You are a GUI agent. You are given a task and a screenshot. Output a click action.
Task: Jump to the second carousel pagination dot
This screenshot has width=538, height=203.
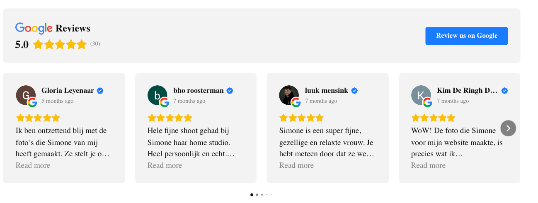(x=257, y=195)
